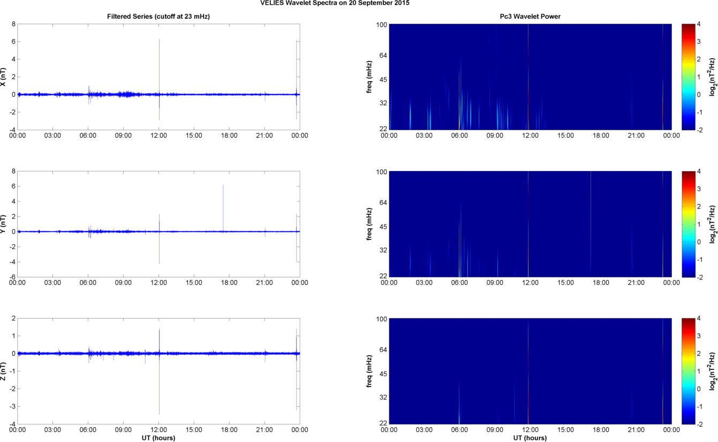The height and width of the screenshot is (442, 718).
Task: Click the middle spectrogram's colorbar
Action: click(x=690, y=224)
